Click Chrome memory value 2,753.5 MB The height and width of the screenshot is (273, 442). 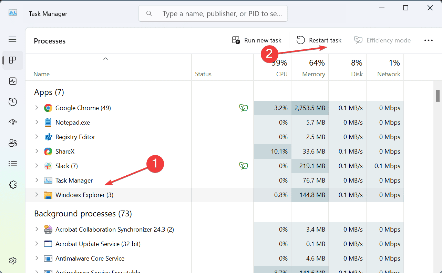click(x=310, y=108)
